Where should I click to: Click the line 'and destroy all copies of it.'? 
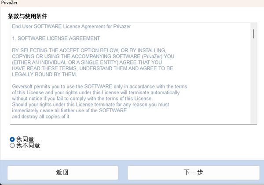pos(41,117)
